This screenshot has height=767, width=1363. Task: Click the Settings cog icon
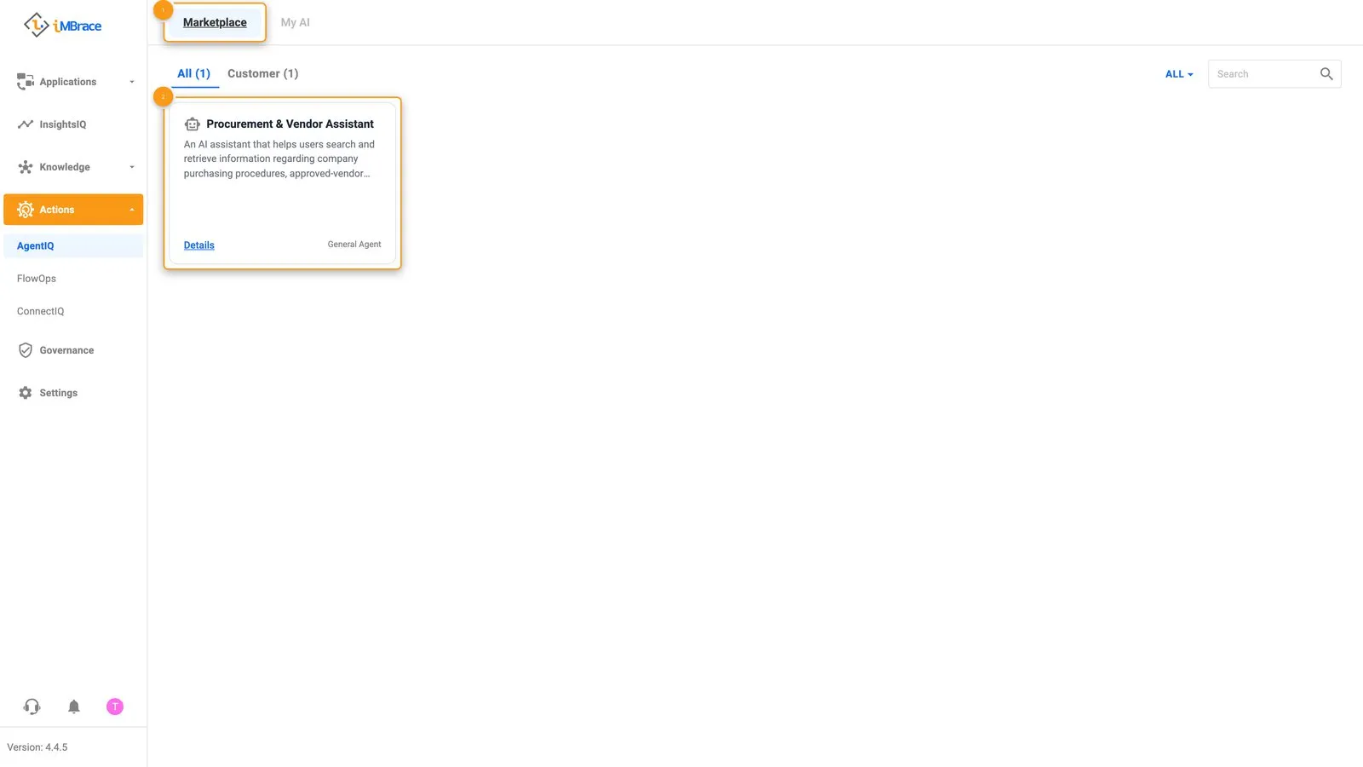[26, 393]
